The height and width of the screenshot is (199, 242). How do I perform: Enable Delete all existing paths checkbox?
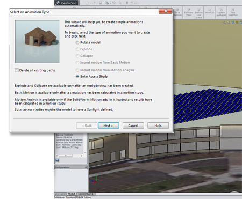17,70
